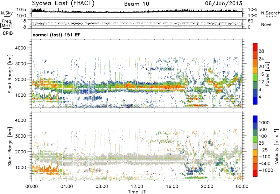
Task: Click the 12 dB label on power scale
Action: coord(261,82)
